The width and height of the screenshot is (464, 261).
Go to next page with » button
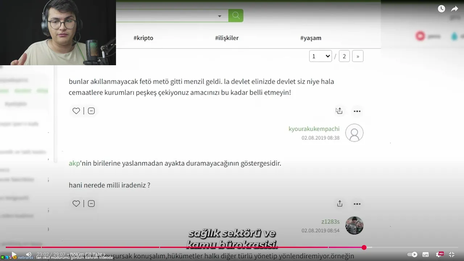358,56
